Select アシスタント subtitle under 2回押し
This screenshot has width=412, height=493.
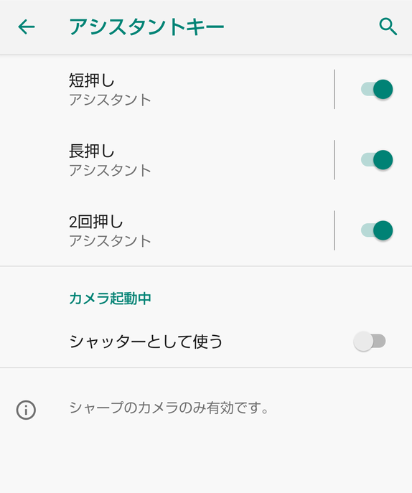(x=110, y=241)
